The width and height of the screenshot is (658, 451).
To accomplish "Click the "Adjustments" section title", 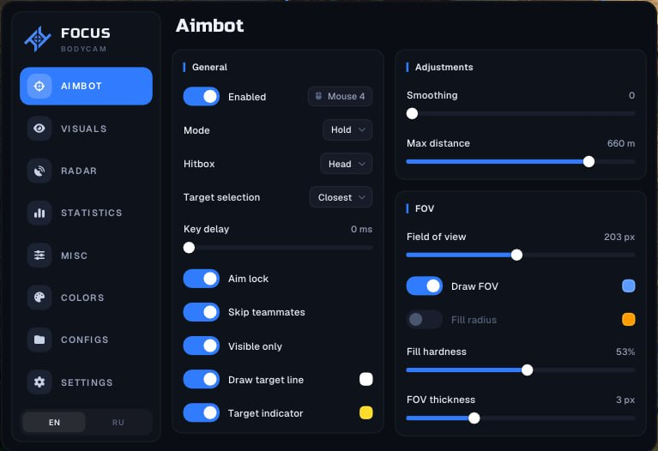I will (444, 67).
